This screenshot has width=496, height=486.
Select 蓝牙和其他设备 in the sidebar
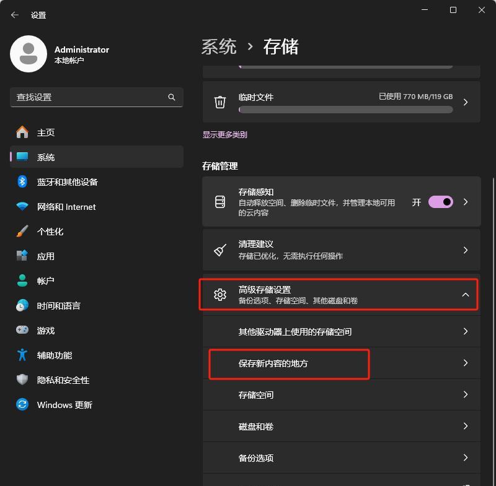click(x=67, y=182)
